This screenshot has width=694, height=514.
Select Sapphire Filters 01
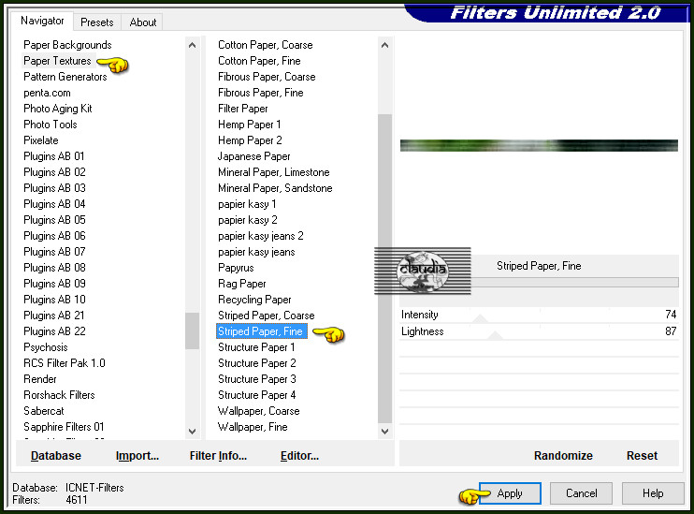[x=64, y=427]
